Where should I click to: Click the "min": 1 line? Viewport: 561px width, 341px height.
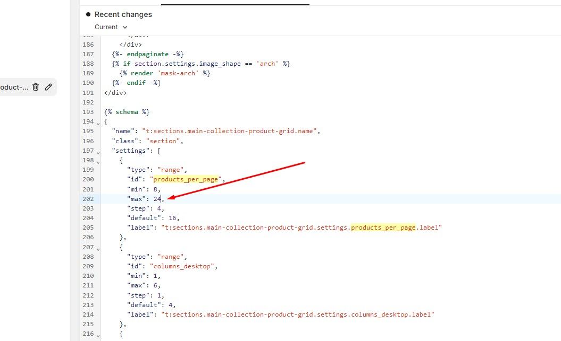click(144, 276)
